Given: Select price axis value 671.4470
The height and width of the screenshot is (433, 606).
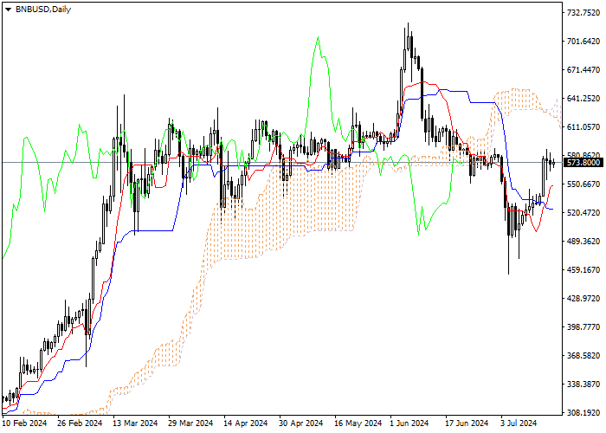Looking at the screenshot, I should pos(583,70).
